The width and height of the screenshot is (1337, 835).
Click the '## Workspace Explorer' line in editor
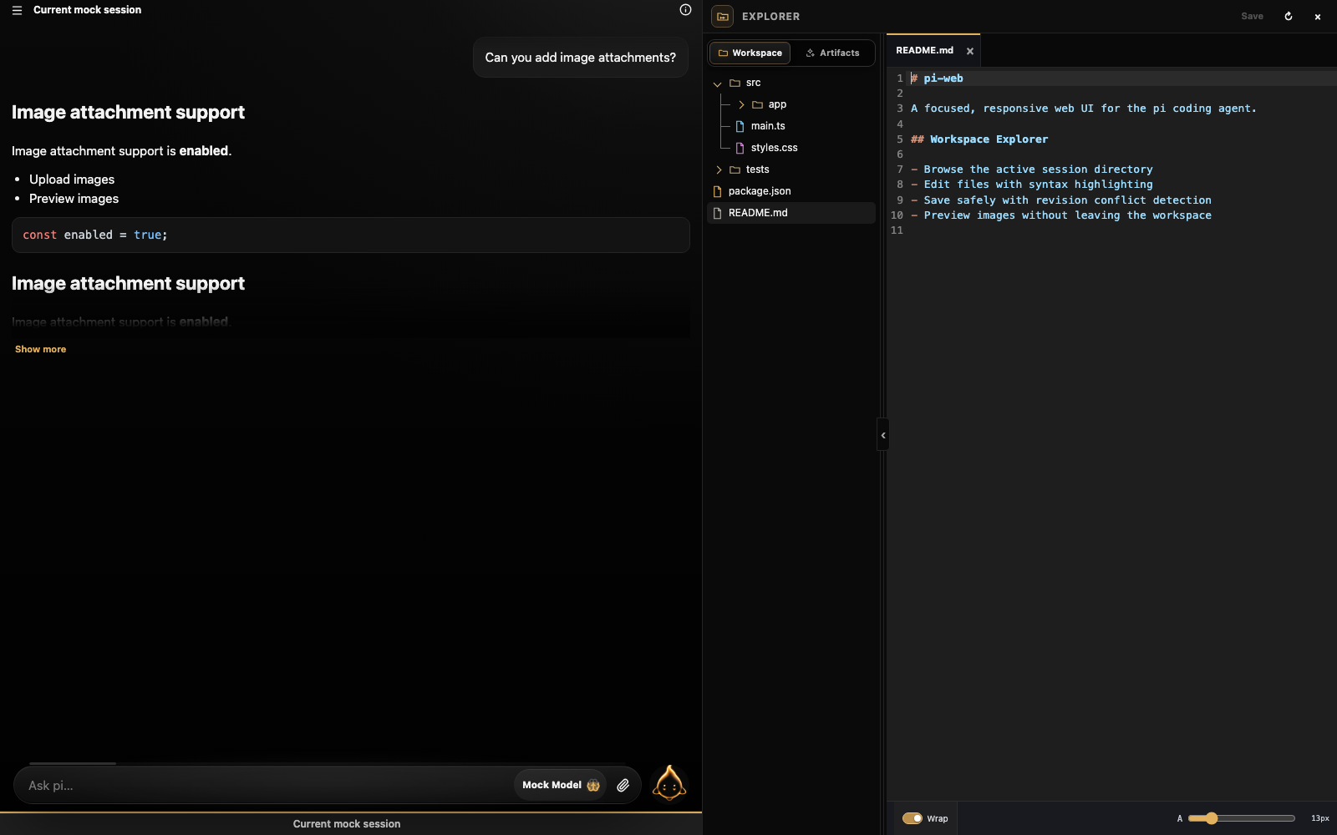point(979,139)
